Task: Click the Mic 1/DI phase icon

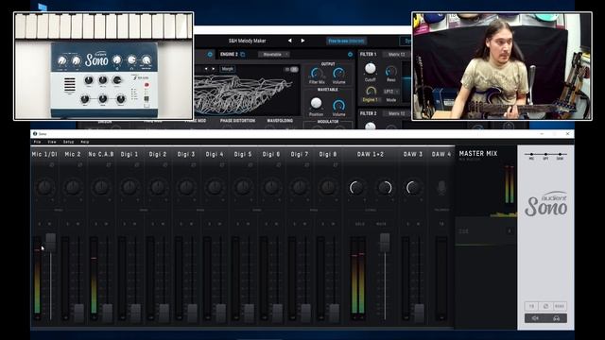Action: [52, 165]
